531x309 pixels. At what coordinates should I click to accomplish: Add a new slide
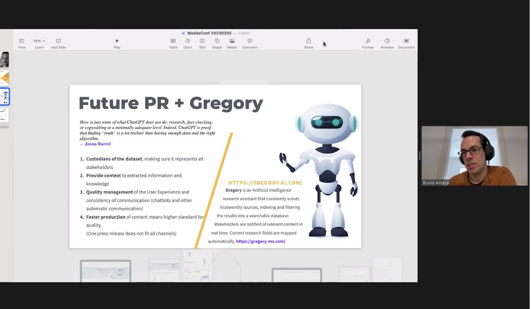click(x=58, y=43)
